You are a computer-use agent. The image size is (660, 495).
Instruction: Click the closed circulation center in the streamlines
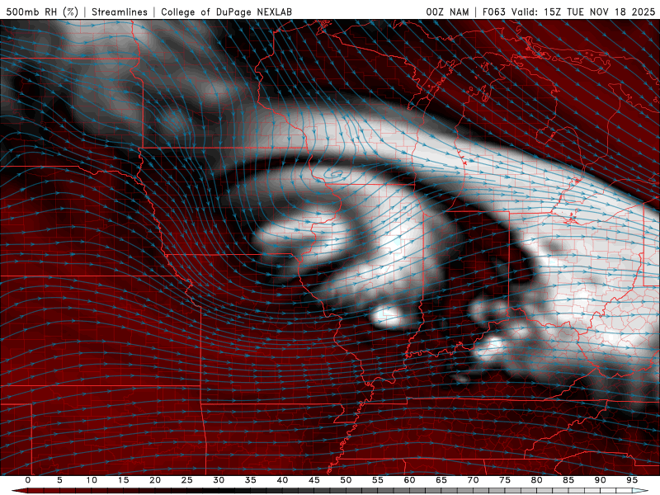(336, 173)
